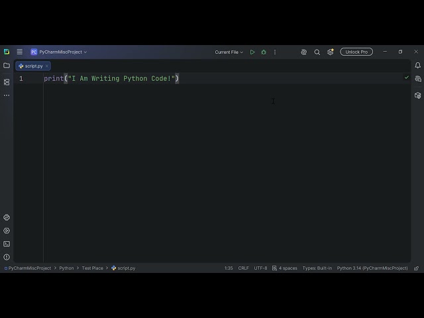The image size is (424, 318).
Task: Open the main hamburger menu
Action: [19, 52]
